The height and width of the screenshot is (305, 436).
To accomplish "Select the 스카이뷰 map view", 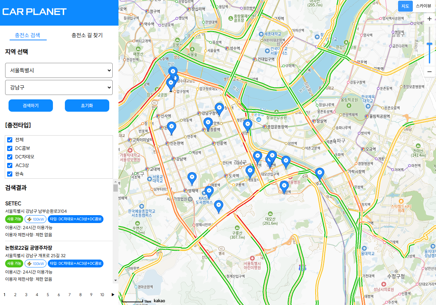I will (423, 6).
